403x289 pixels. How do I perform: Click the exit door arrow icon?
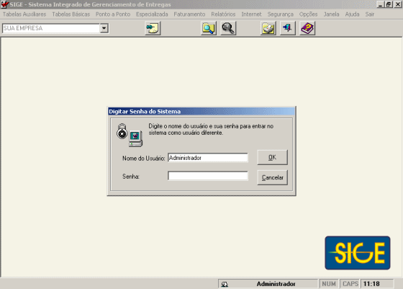pyautogui.click(x=288, y=28)
